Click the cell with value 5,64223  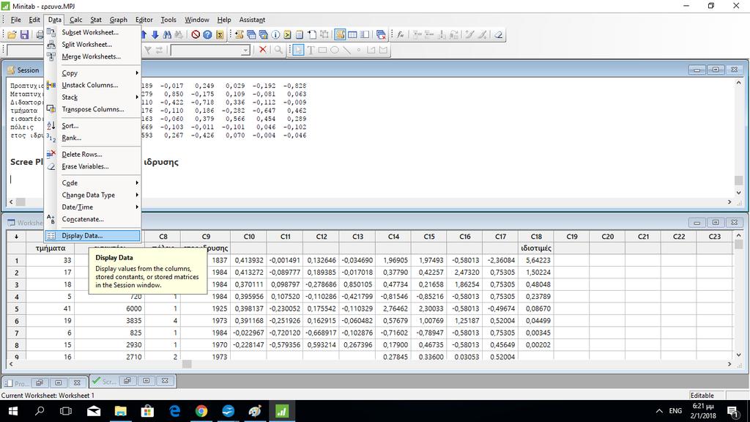pos(536,260)
